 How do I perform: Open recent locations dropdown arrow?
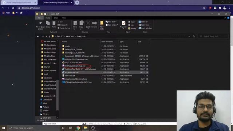tap(46, 36)
